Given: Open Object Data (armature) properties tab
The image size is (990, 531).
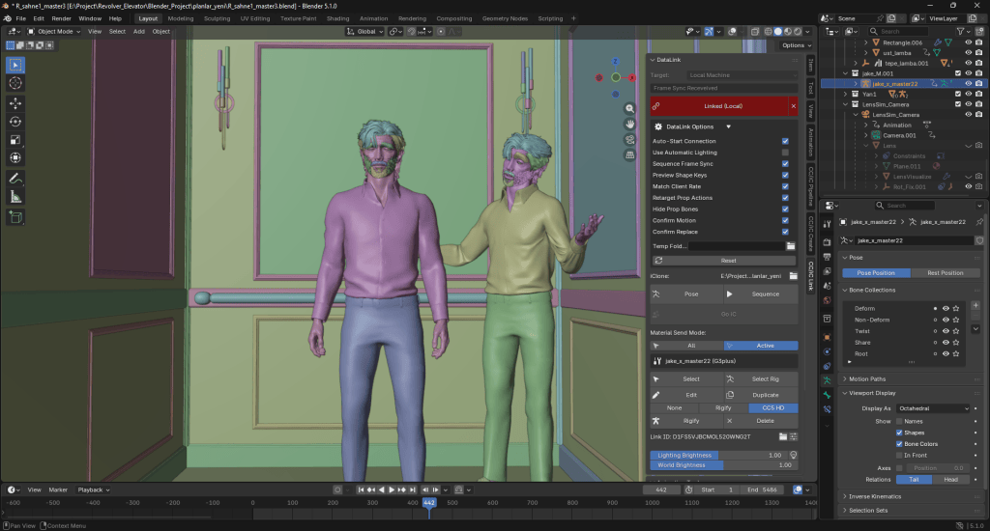Looking at the screenshot, I should 828,380.
